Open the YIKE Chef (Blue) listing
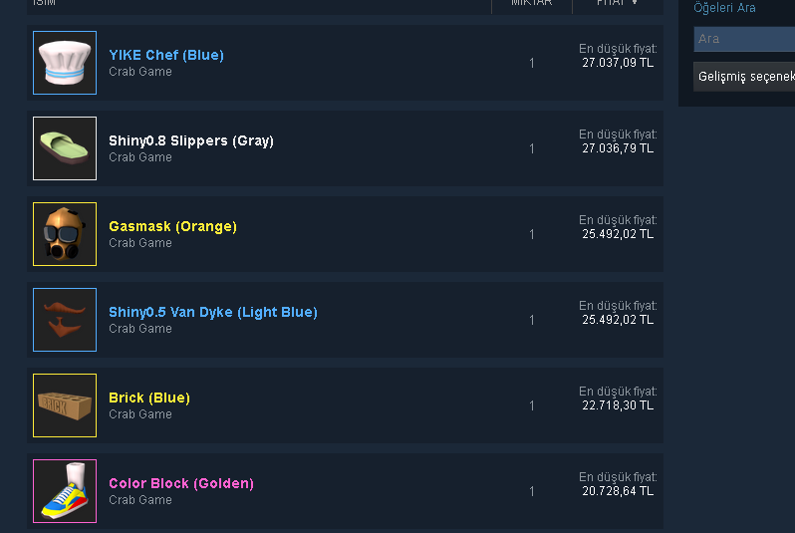This screenshot has width=795, height=533. coord(166,55)
